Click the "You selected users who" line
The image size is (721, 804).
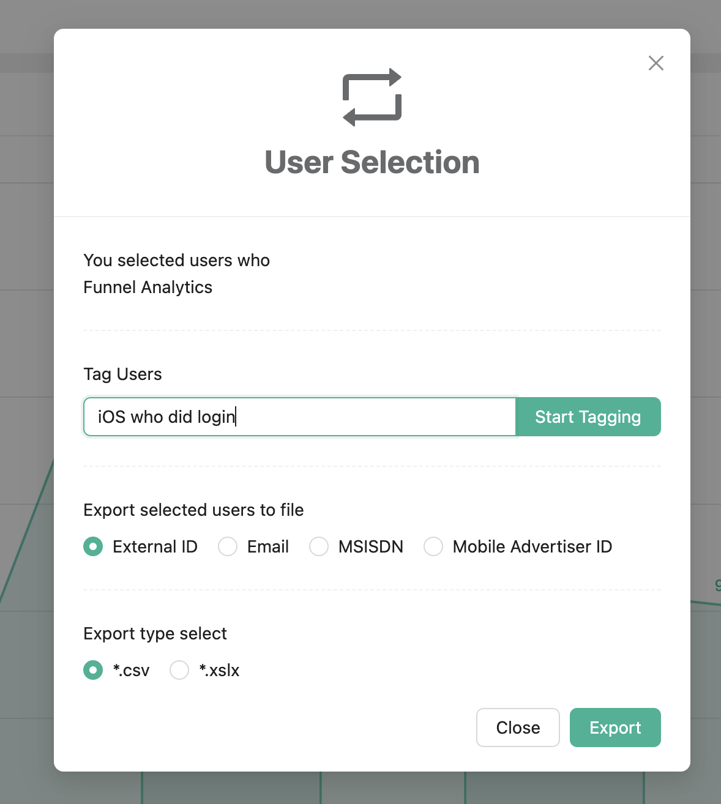[x=176, y=260]
